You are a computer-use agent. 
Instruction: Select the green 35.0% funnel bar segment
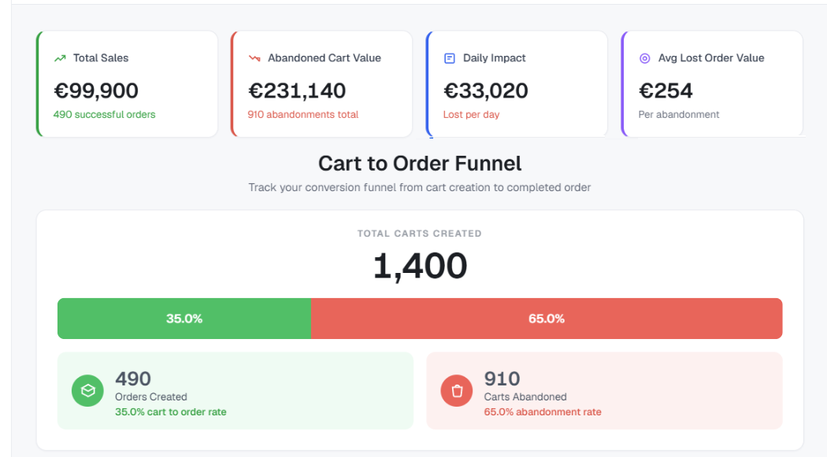[x=184, y=319]
